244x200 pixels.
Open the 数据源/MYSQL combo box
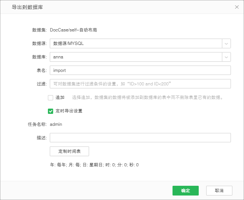136,43
